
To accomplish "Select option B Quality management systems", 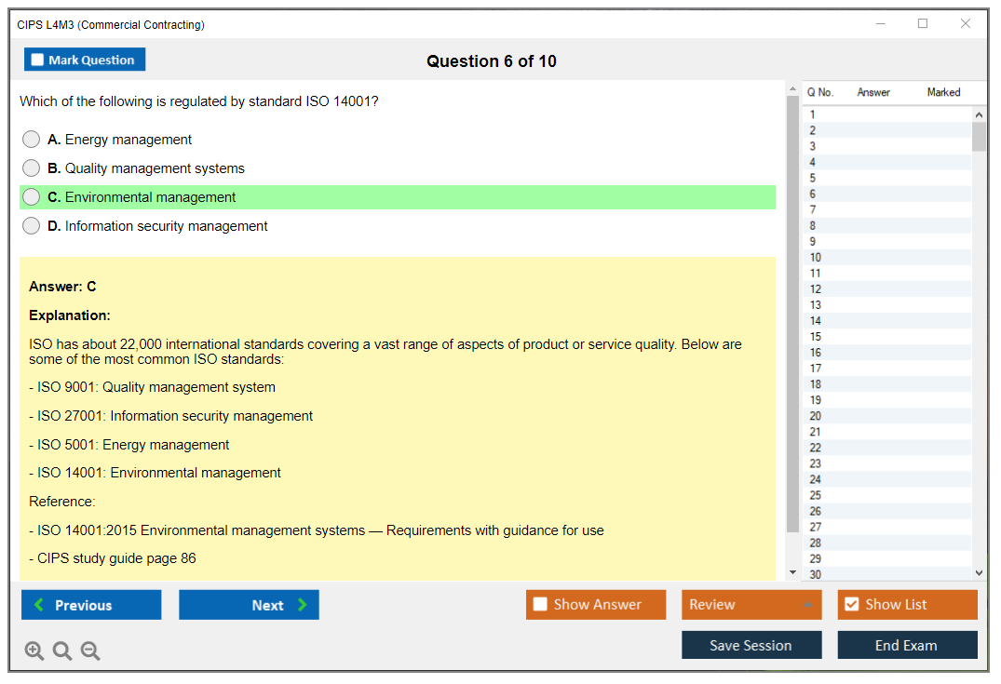I will [32, 168].
